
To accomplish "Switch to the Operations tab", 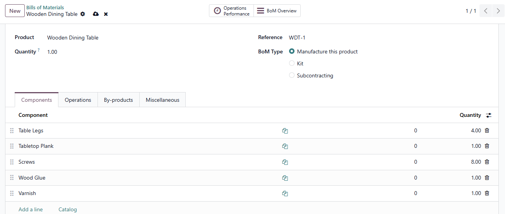I will [78, 100].
